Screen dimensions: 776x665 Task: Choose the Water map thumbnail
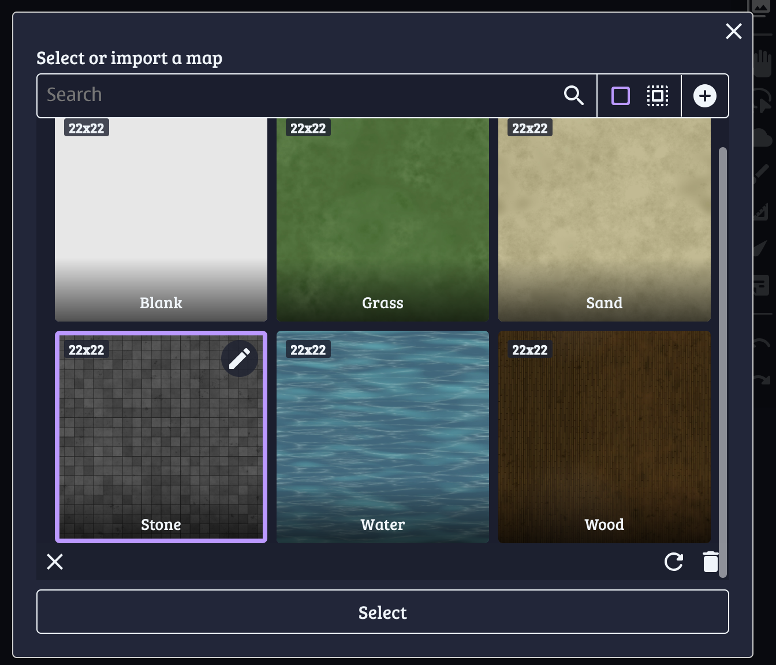382,436
